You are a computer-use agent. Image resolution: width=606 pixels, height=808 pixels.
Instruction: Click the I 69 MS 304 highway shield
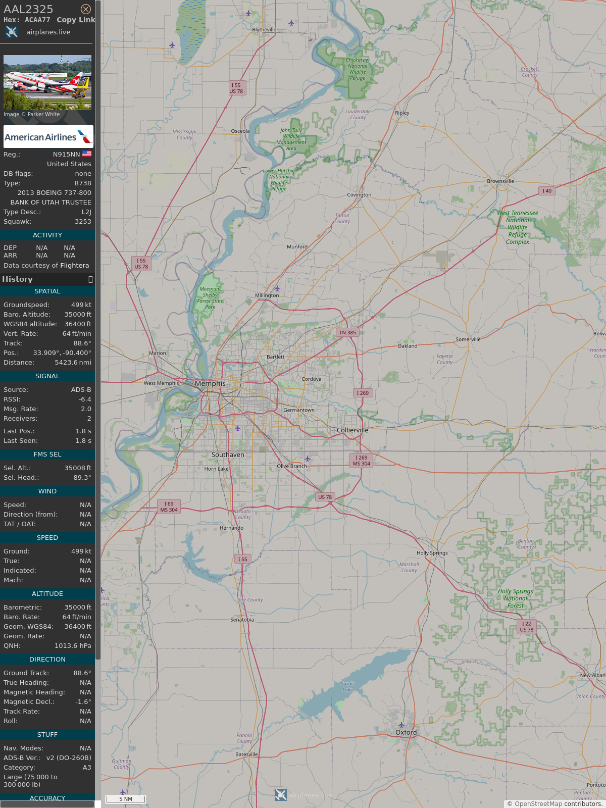(x=169, y=507)
